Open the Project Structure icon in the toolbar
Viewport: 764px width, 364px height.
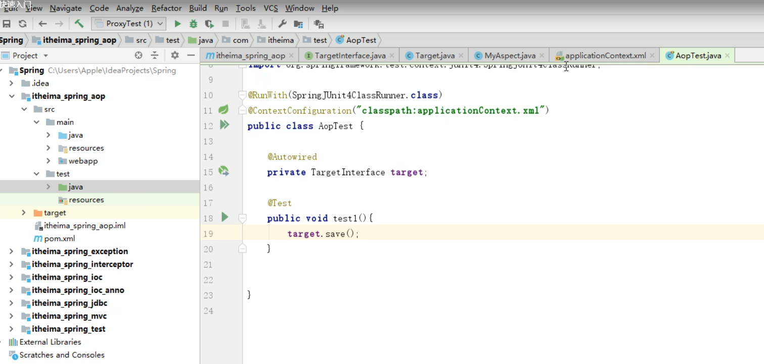pyautogui.click(x=298, y=24)
